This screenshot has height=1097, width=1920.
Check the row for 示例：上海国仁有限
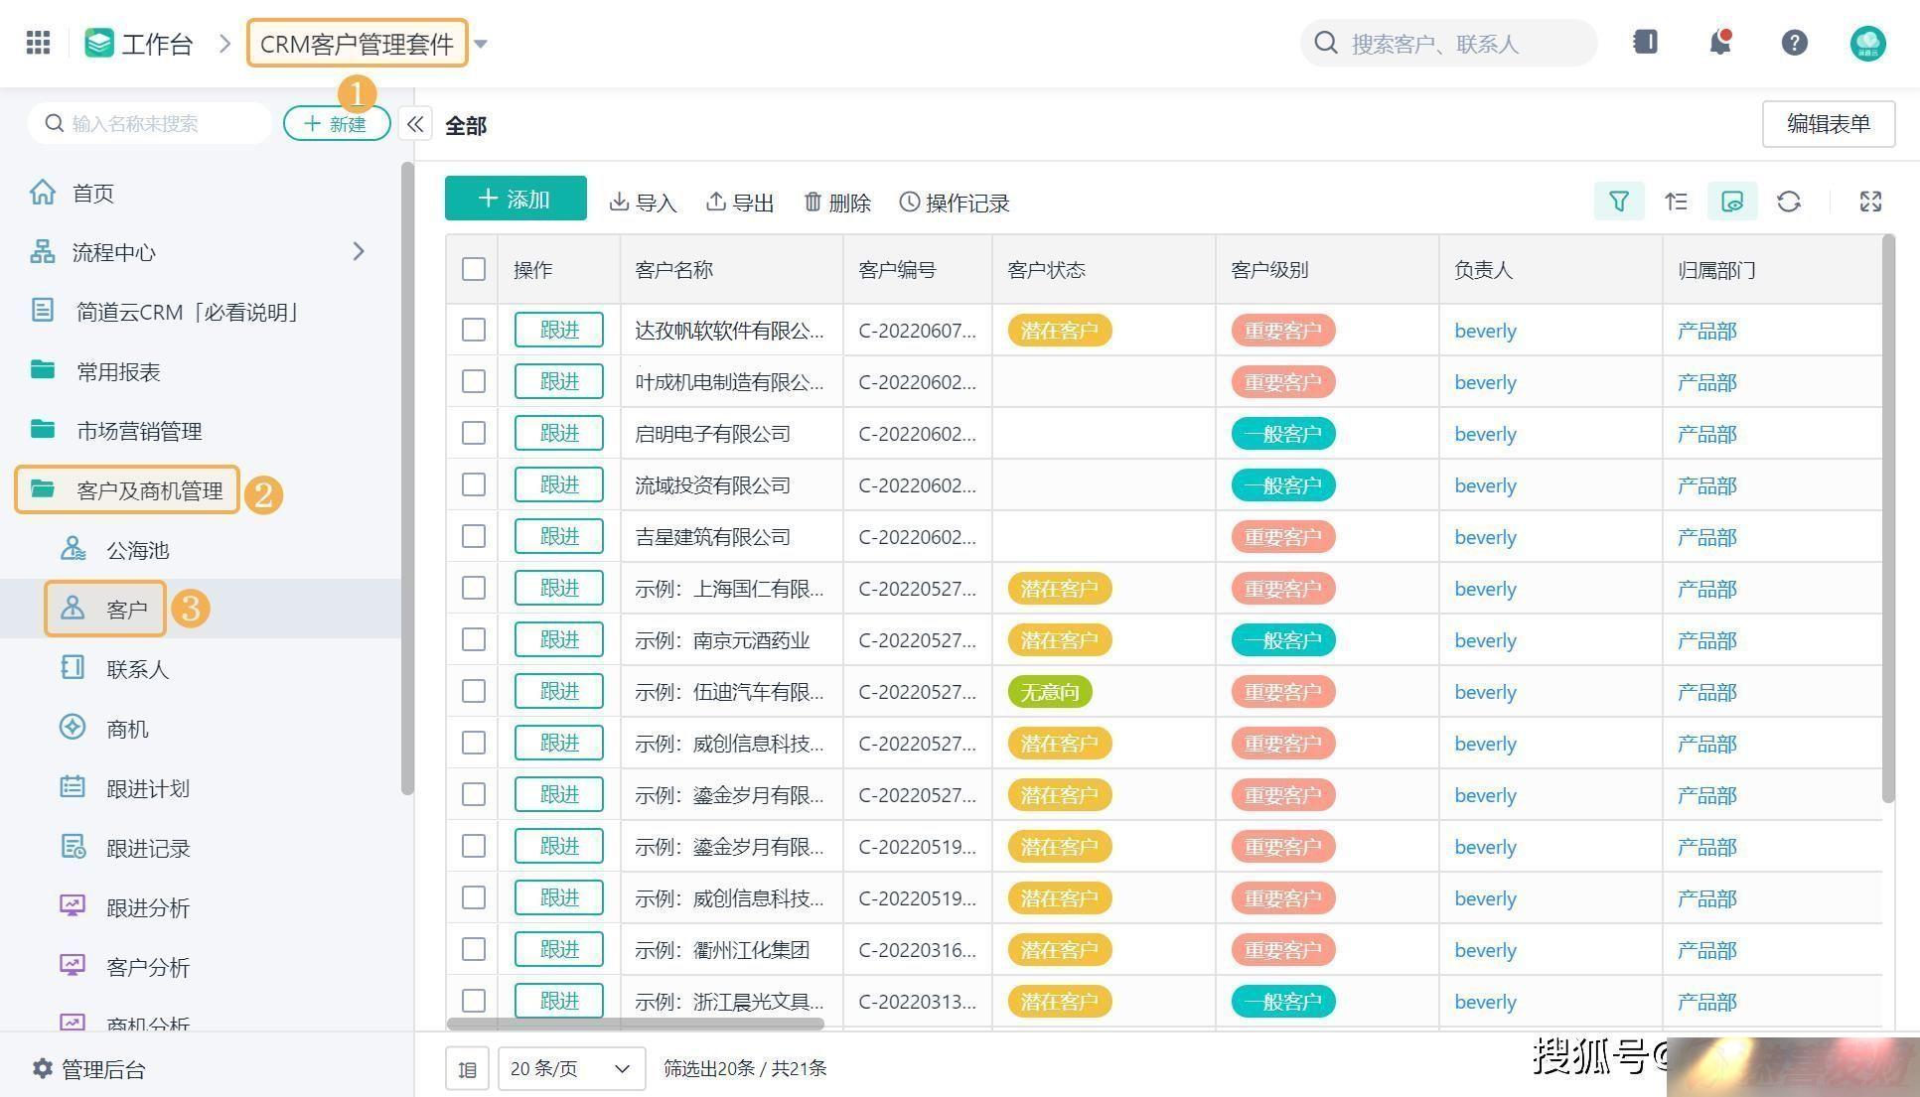coord(474,588)
